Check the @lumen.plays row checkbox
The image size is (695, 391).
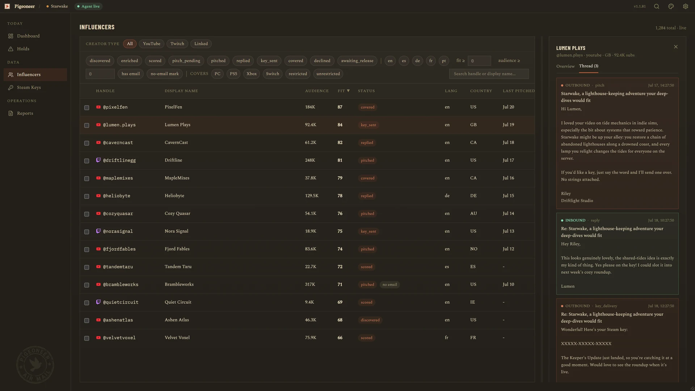[87, 125]
